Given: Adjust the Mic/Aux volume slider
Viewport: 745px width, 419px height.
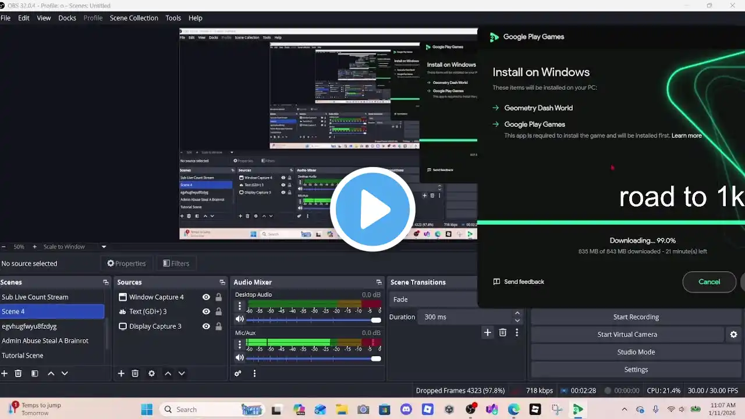Looking at the screenshot, I should [314, 358].
